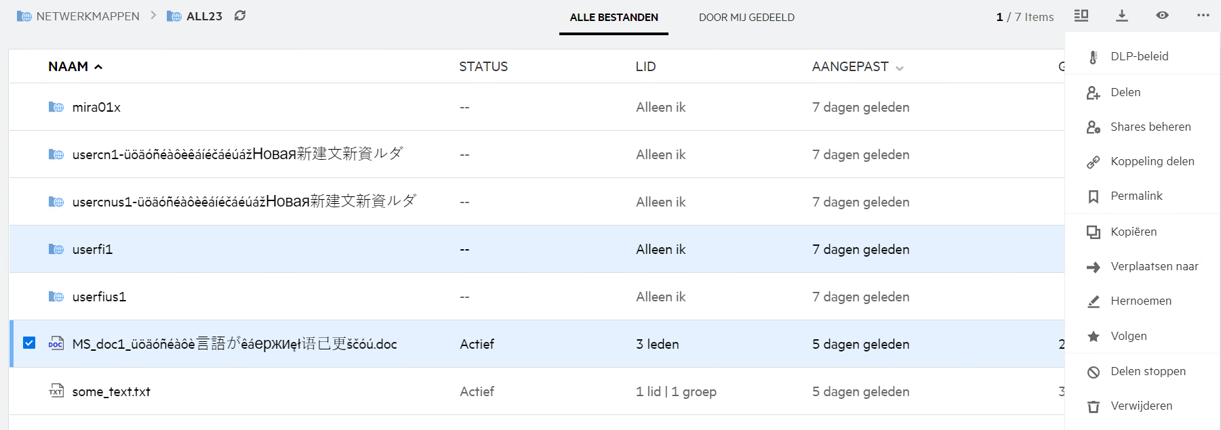Toggle NAAM column sort order arrow
The height and width of the screenshot is (430, 1221).
point(98,67)
